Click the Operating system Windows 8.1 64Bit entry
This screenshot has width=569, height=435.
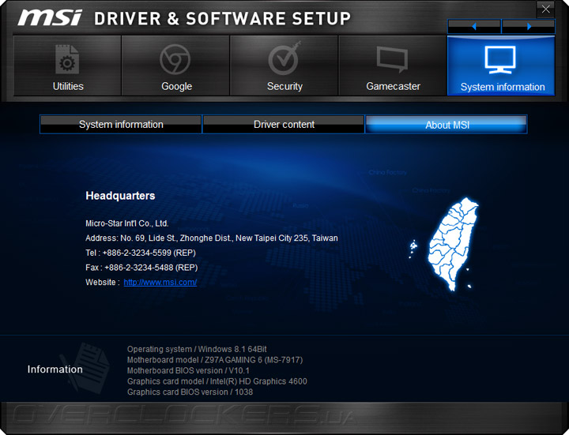[197, 349]
